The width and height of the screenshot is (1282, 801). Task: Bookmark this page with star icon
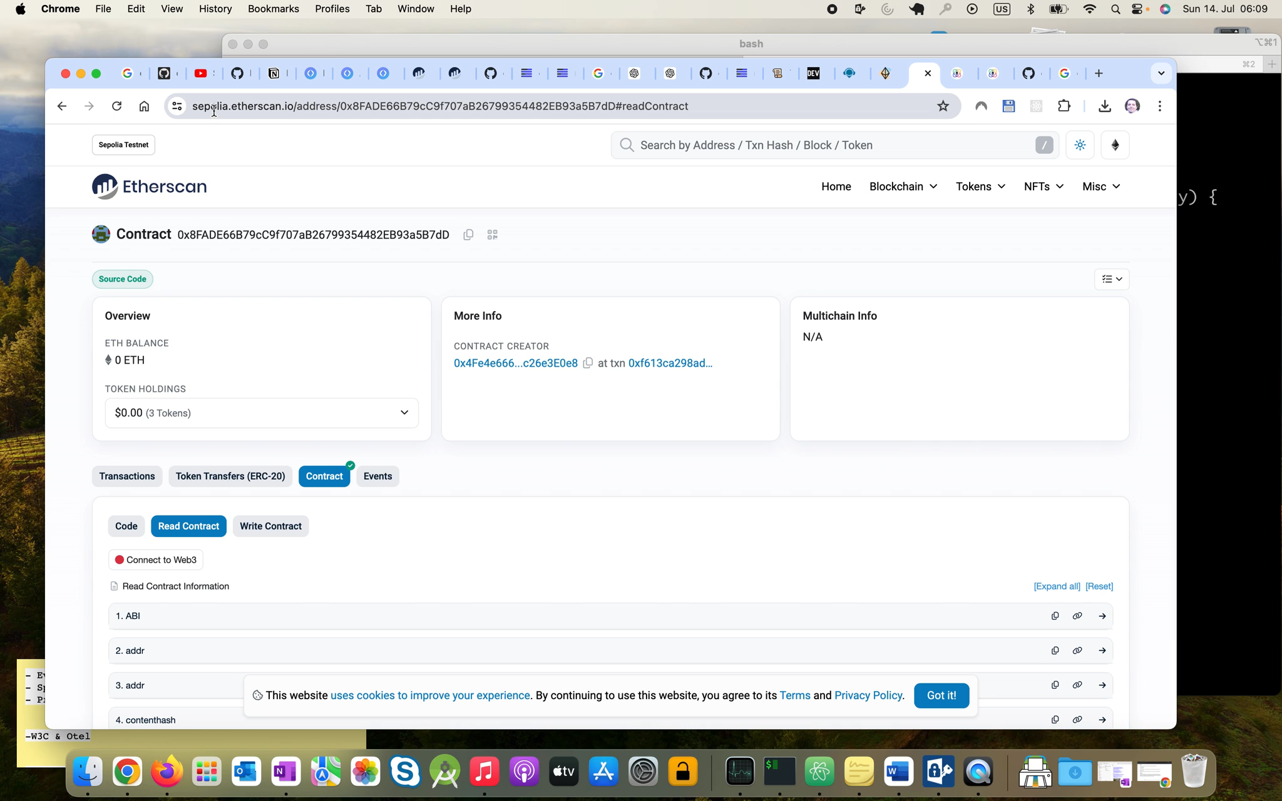pos(943,106)
